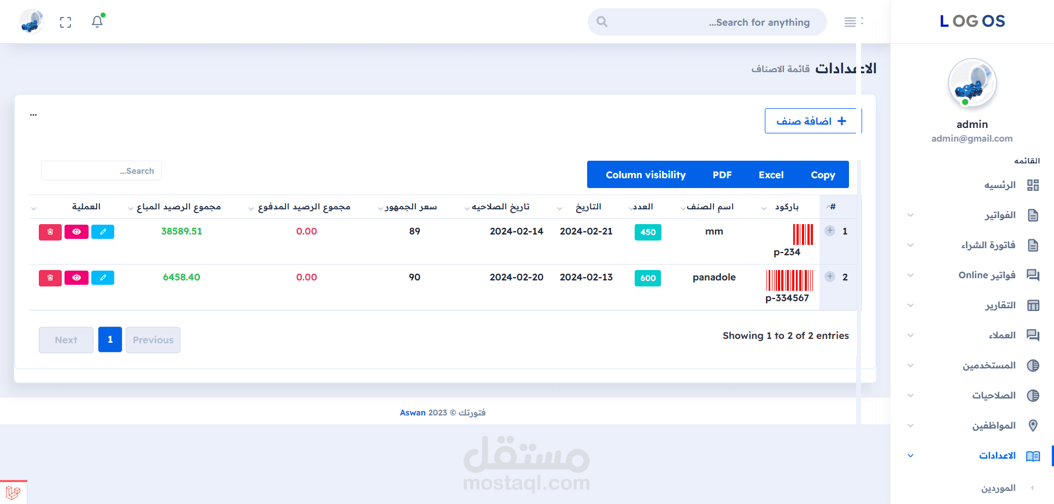Select page 1 in pagination
This screenshot has height=504, width=1054.
(110, 340)
